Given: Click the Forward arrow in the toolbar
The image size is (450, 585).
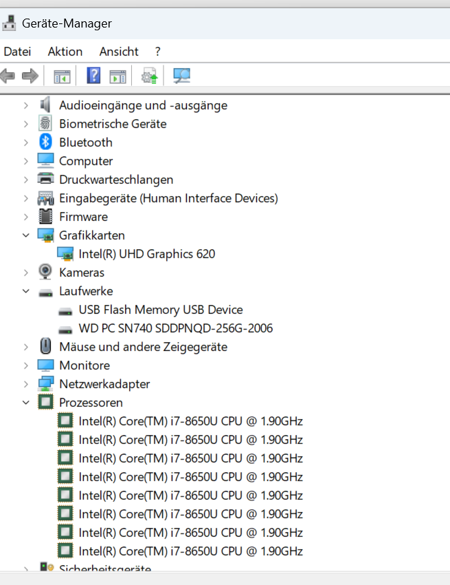Looking at the screenshot, I should point(30,76).
